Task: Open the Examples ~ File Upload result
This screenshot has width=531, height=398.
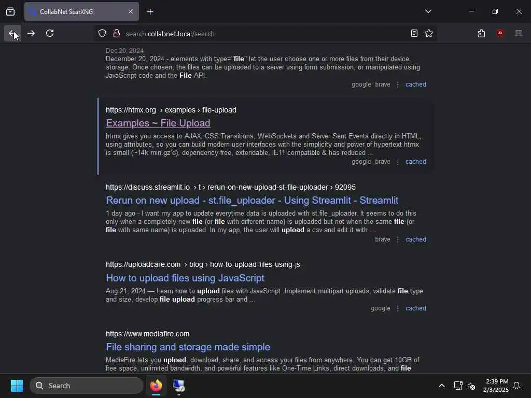Action: click(x=158, y=123)
